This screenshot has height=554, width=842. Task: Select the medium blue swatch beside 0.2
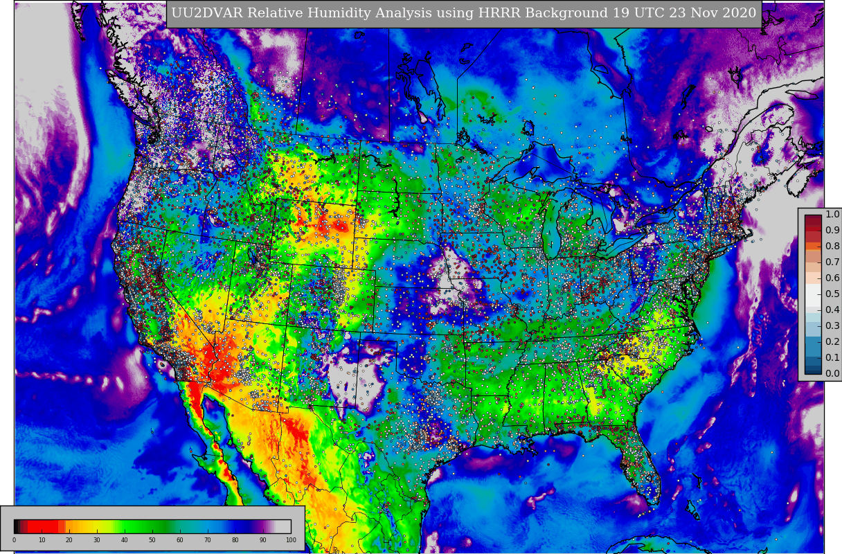813,347
